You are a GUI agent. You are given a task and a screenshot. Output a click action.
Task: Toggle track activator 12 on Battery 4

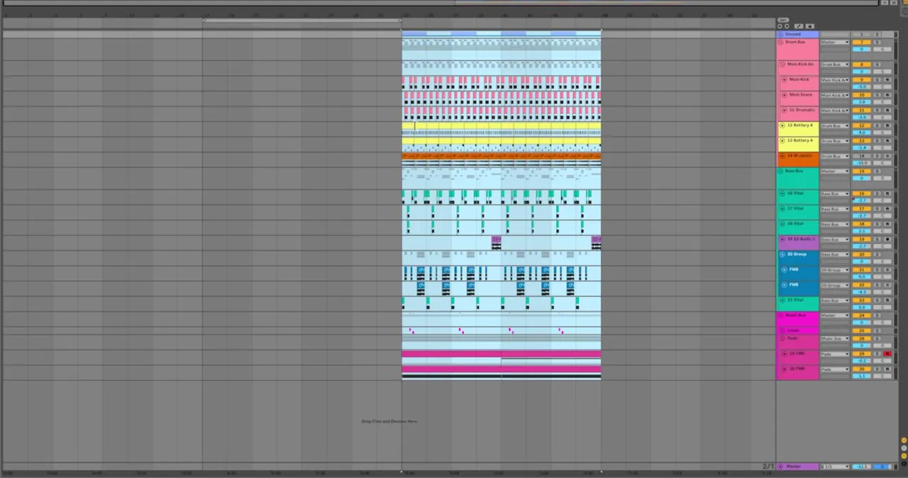click(x=861, y=126)
